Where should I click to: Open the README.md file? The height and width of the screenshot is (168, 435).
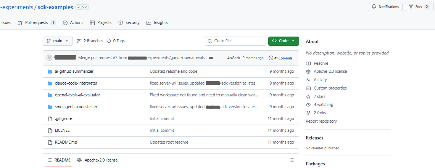(66, 142)
